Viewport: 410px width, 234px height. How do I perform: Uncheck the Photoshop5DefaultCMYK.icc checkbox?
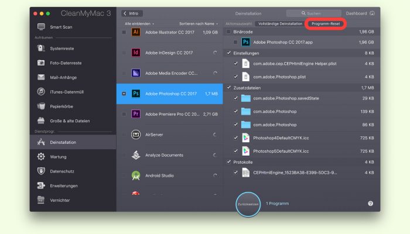[235, 151]
